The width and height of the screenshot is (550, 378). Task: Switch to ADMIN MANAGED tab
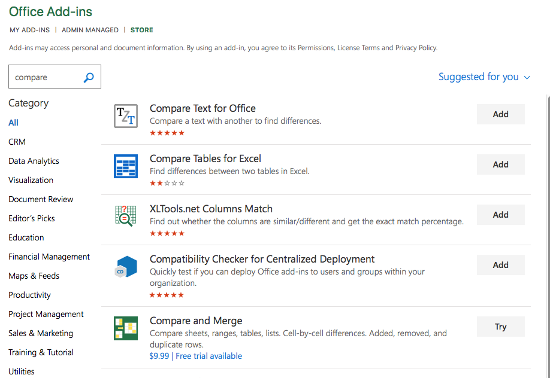pos(90,30)
